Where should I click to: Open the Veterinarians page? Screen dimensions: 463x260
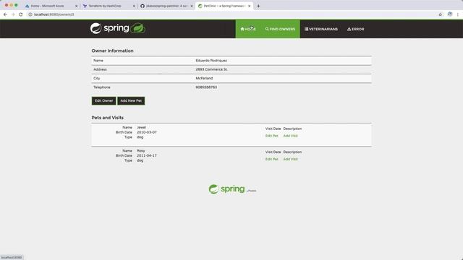click(x=321, y=29)
